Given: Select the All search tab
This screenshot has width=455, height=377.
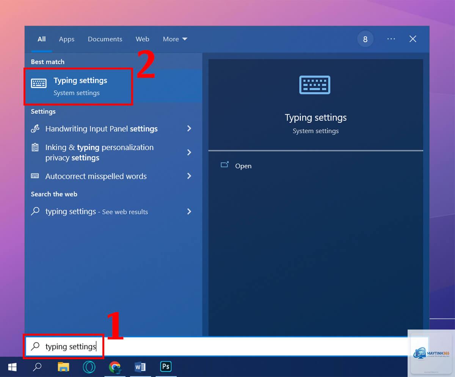Looking at the screenshot, I should [42, 39].
